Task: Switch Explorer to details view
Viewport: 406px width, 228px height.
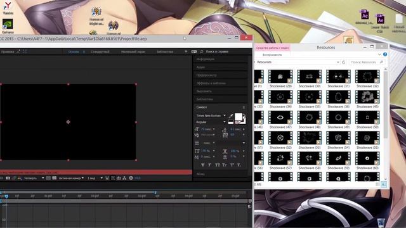Action: (378, 184)
